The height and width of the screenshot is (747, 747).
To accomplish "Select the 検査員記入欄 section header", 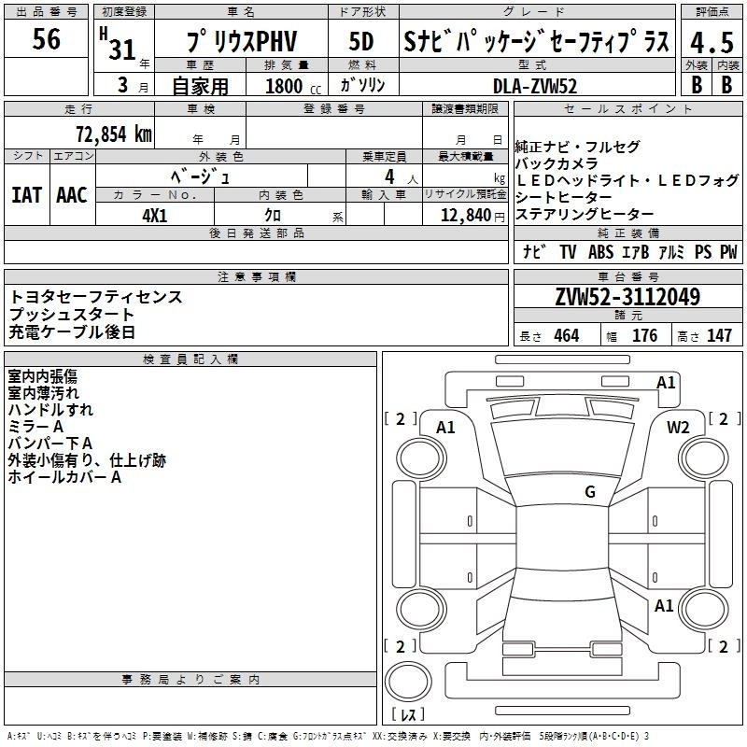I will 190,359.
